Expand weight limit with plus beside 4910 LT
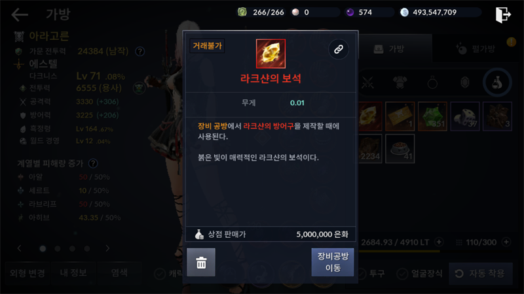This screenshot has height=294, width=524. point(439,242)
